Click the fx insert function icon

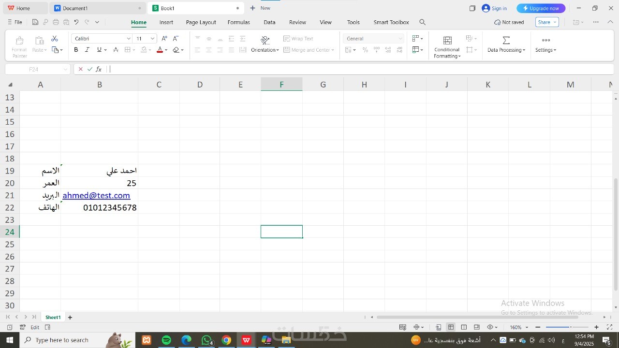pyautogui.click(x=99, y=69)
